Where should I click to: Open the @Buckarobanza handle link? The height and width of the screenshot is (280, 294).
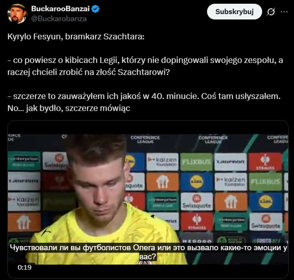59,19
